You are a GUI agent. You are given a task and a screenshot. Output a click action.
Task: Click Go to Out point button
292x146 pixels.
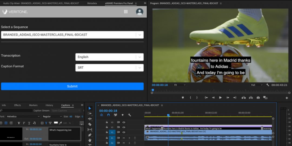pyautogui.click(x=235, y=98)
